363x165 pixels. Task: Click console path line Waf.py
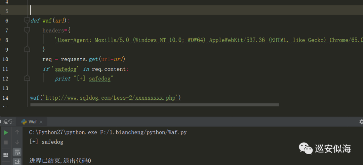pyautogui.click(x=108, y=132)
